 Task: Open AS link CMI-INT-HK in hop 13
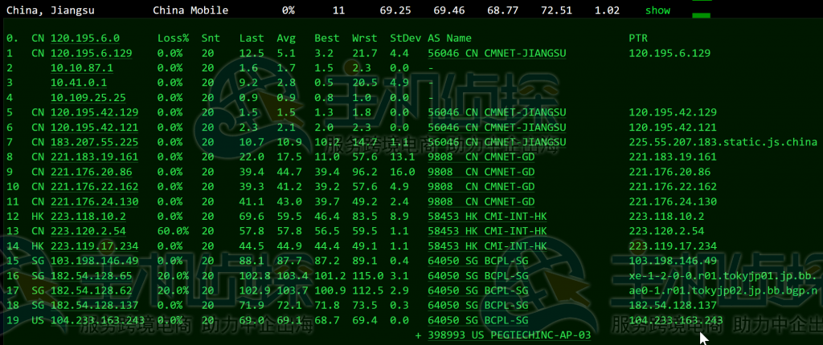tap(488, 231)
